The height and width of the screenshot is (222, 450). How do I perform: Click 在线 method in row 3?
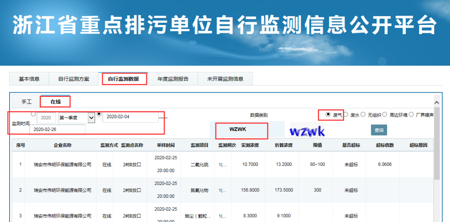[107, 216]
